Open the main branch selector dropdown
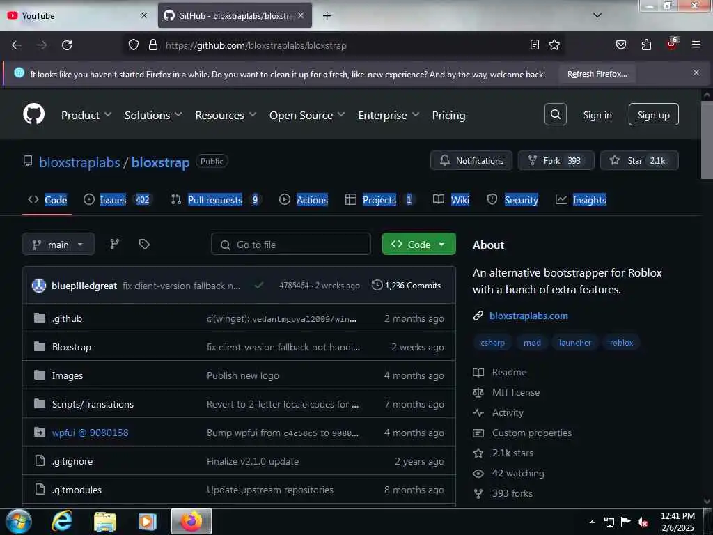The image size is (713, 535). pos(58,245)
